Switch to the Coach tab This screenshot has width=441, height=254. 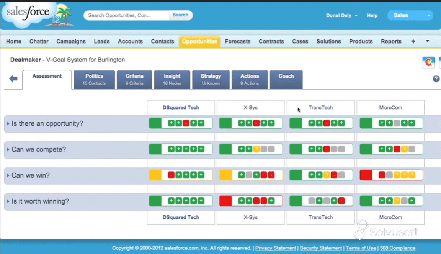click(x=286, y=79)
